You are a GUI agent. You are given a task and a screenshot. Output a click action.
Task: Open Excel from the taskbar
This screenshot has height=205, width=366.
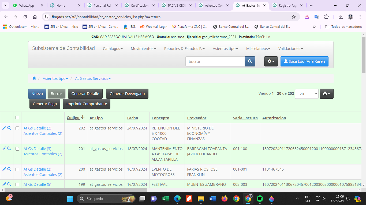coord(165,199)
